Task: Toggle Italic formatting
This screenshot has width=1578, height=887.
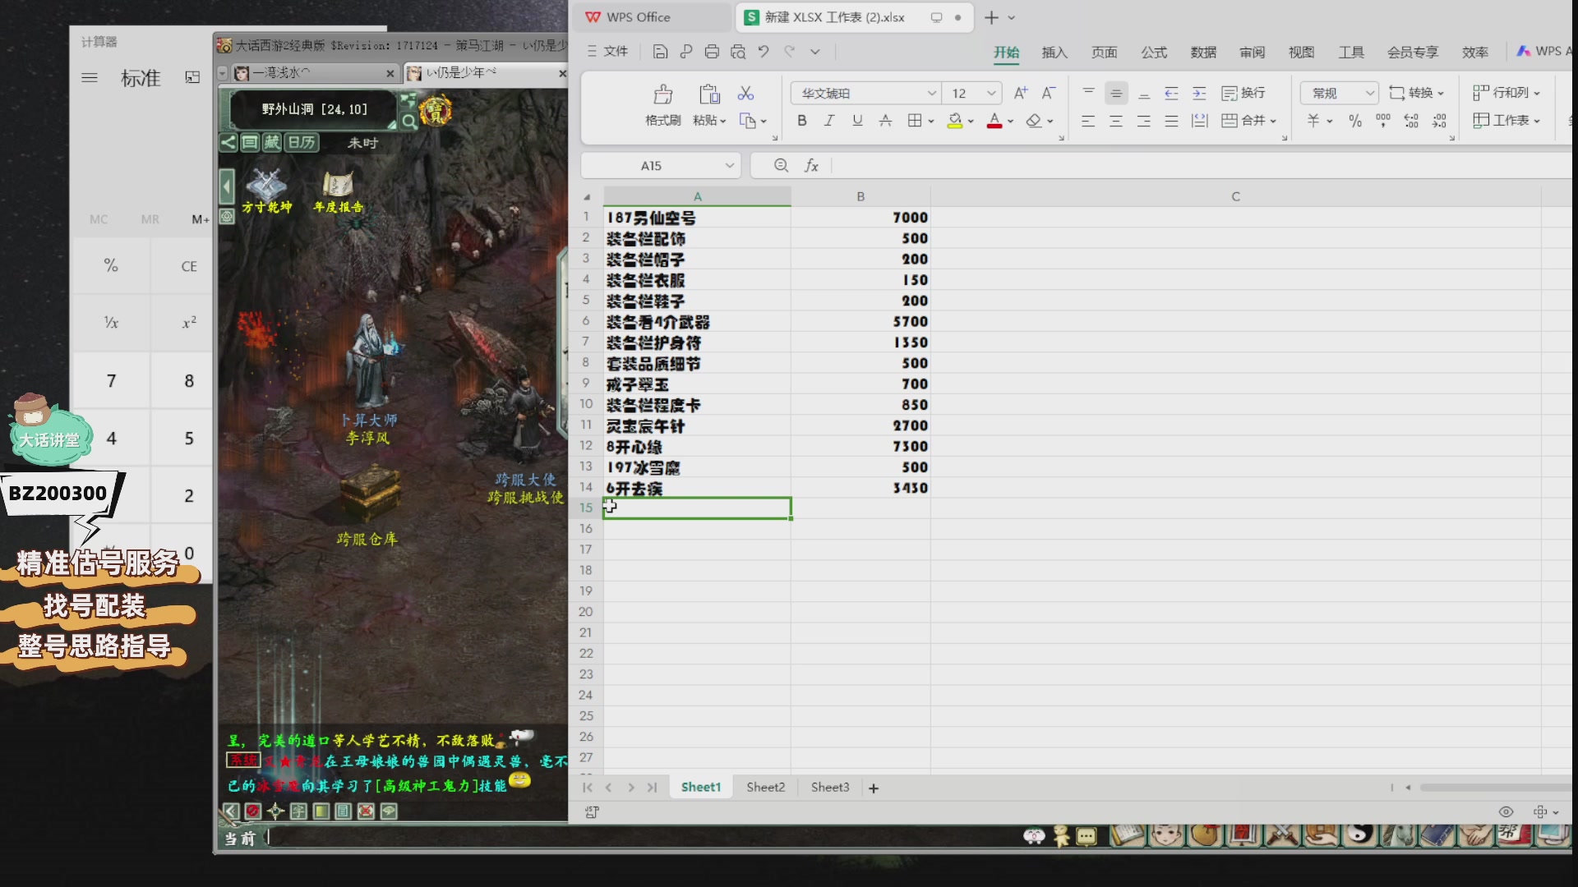Action: tap(829, 121)
